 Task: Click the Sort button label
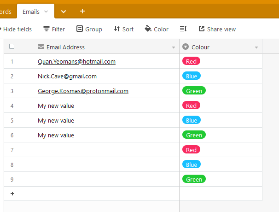pyautogui.click(x=128, y=29)
